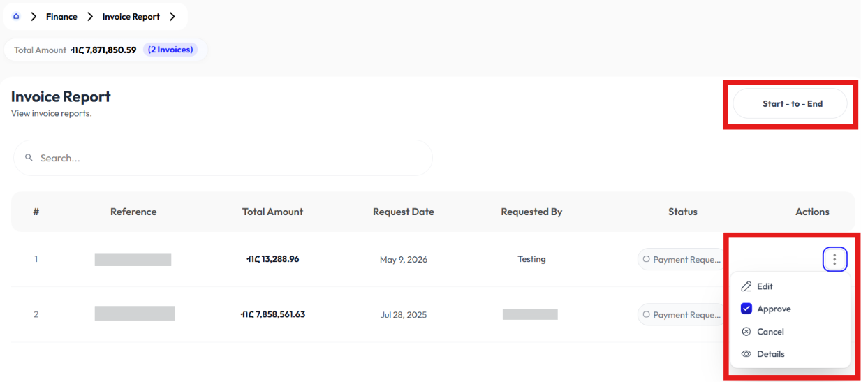Image resolution: width=861 pixels, height=382 pixels.
Task: Open the three-dot actions menu for row 1
Action: 834,259
